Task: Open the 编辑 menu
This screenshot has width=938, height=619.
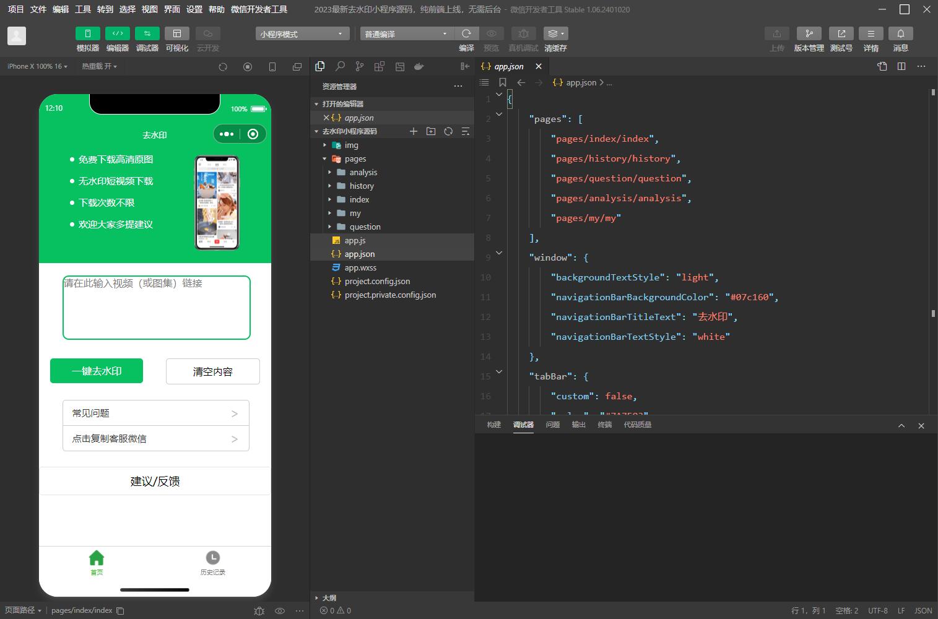Action: [61, 9]
